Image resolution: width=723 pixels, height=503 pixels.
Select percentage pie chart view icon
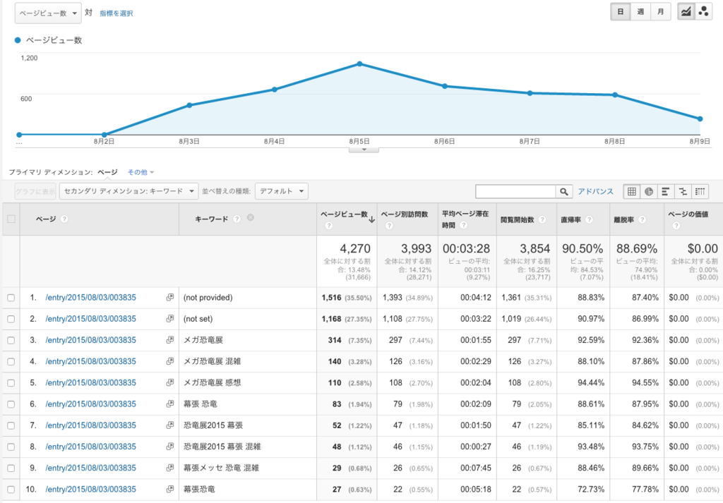point(649,191)
